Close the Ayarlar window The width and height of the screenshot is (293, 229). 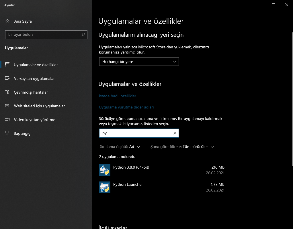tap(286, 5)
